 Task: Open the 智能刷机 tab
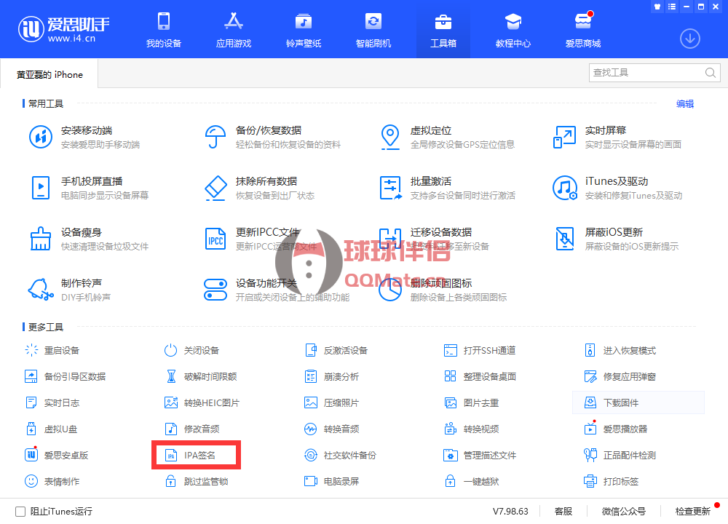373,30
